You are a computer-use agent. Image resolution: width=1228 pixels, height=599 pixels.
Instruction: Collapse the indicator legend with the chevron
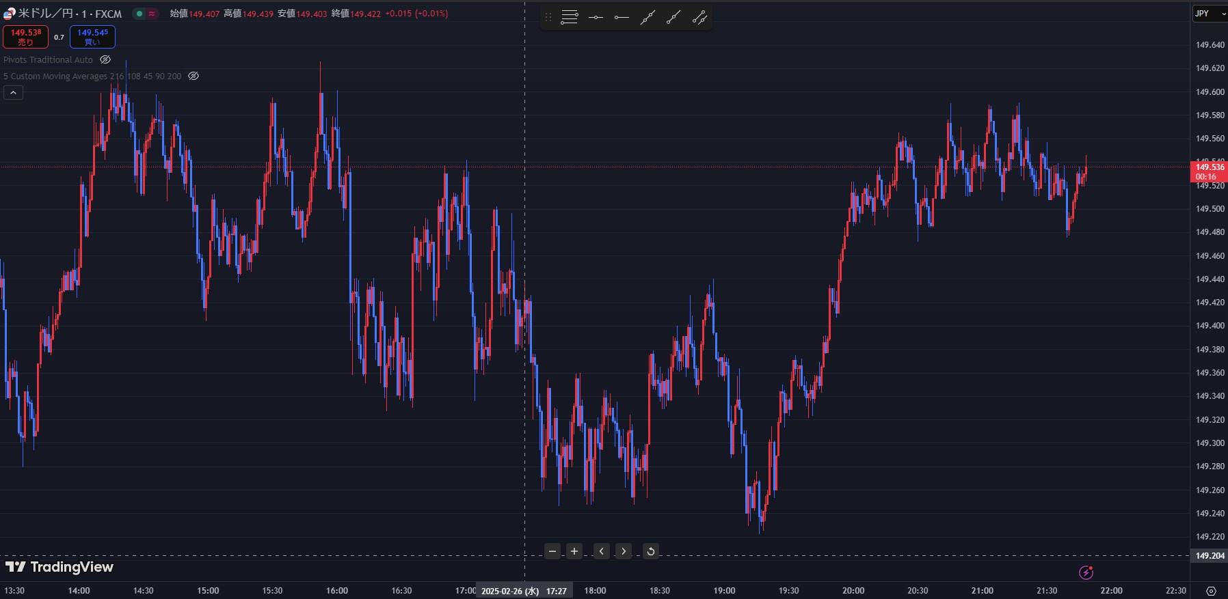pos(13,93)
